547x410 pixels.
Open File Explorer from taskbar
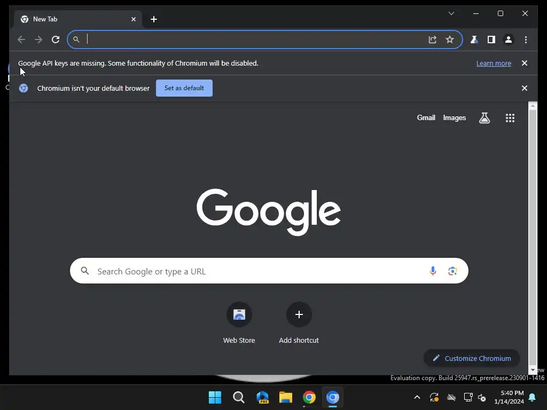286,397
